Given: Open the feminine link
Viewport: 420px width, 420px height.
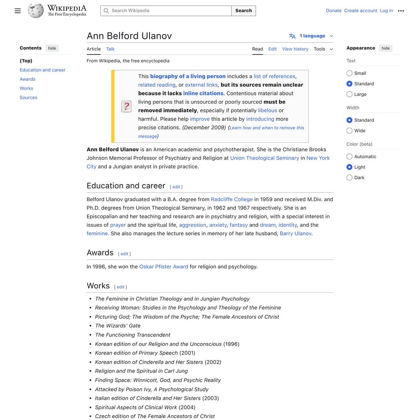Looking at the screenshot, I should 97,234.
